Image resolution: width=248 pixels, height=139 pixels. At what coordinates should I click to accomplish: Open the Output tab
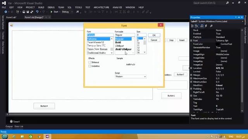coord(9,126)
